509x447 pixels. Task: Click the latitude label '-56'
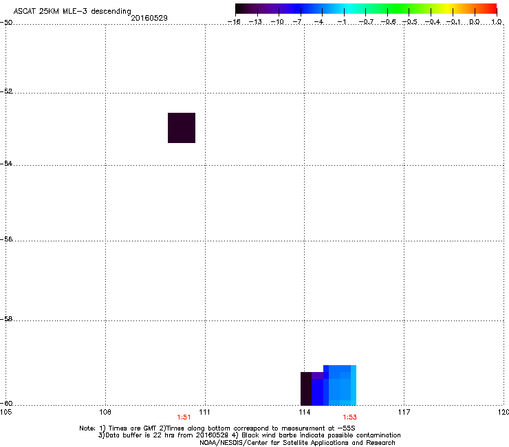point(6,239)
